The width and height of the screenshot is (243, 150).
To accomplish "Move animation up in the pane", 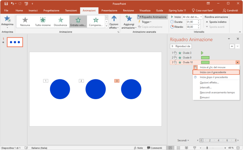I will pyautogui.click(x=232, y=46).
